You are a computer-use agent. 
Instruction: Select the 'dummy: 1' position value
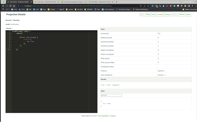click(x=161, y=71)
